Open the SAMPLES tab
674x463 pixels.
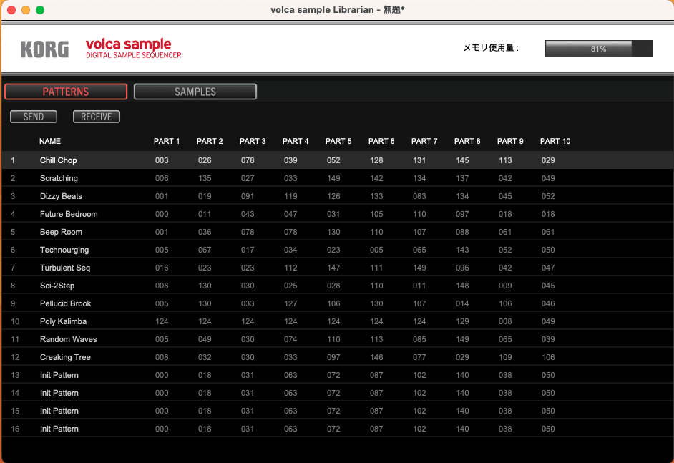tap(195, 92)
